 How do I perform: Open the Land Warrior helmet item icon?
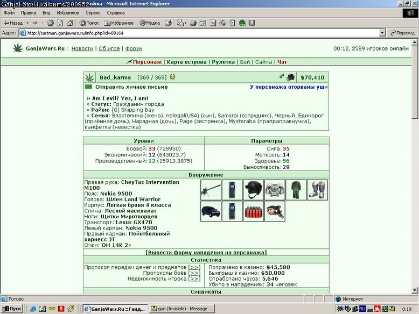pos(253,190)
